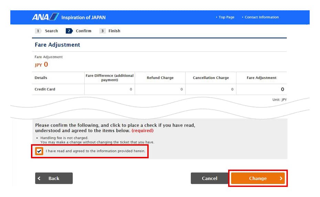Click the Credit Card row label
Image resolution: width=320 pixels, height=197 pixels.
pos(45,89)
